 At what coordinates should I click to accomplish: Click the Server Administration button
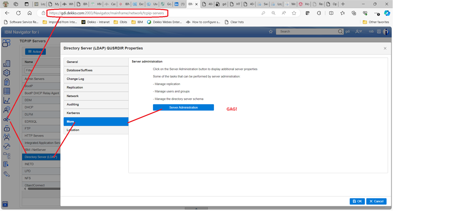[183, 107]
